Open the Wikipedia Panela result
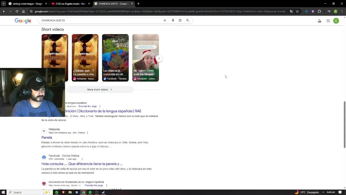This screenshot has width=346, height=195. click(x=47, y=138)
